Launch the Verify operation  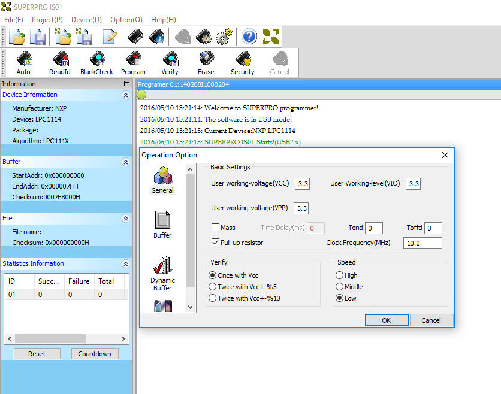click(x=170, y=62)
